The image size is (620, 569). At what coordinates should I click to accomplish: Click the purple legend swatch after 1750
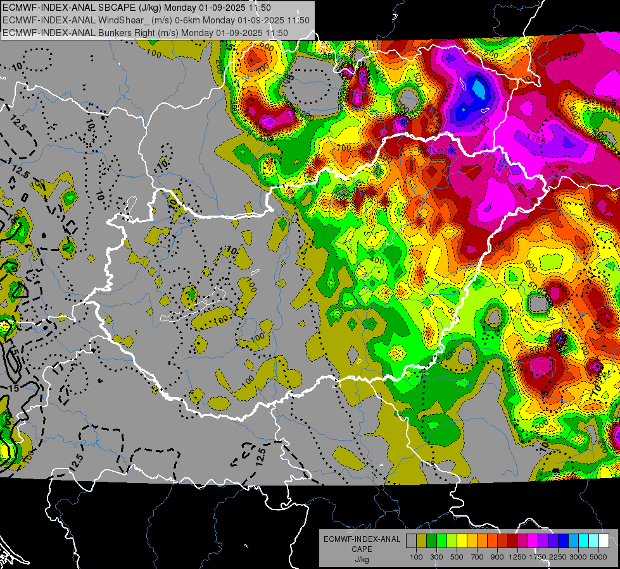(543, 541)
